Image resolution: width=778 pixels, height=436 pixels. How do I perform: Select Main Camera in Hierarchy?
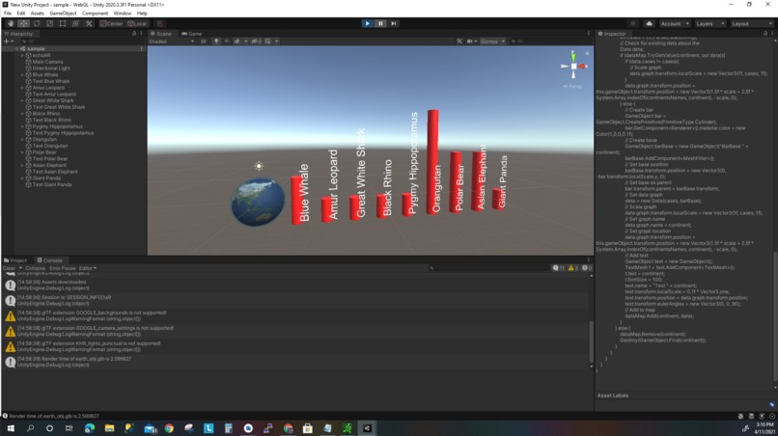click(x=47, y=62)
